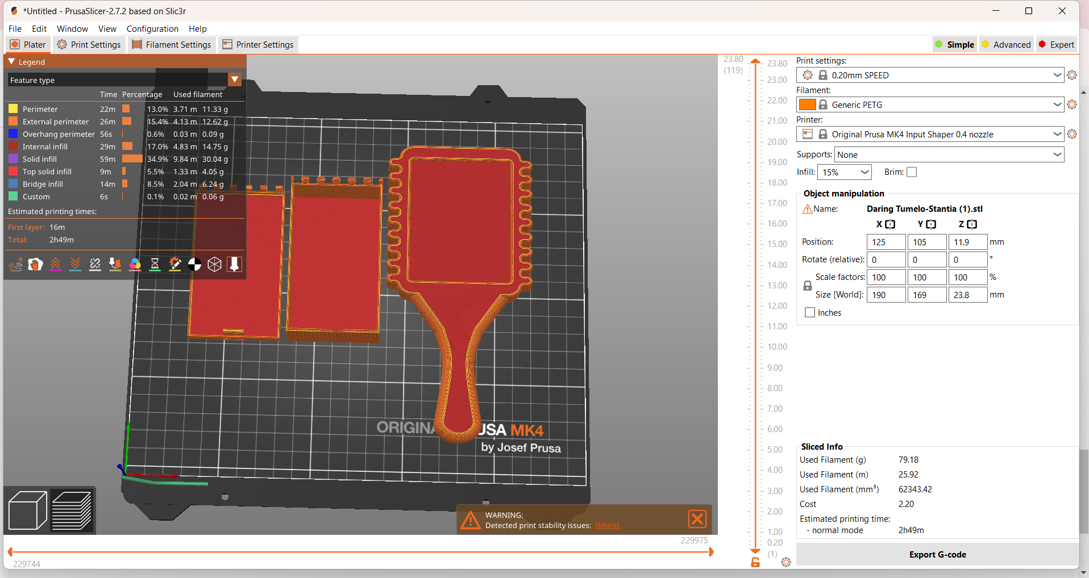The height and width of the screenshot is (578, 1089).
Task: Toggle External perimeter feature visibility
Action: (x=56, y=122)
